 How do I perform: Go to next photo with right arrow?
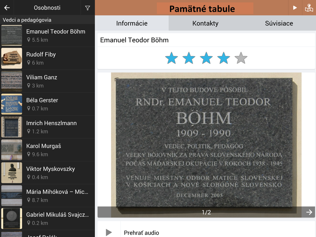click(309, 212)
